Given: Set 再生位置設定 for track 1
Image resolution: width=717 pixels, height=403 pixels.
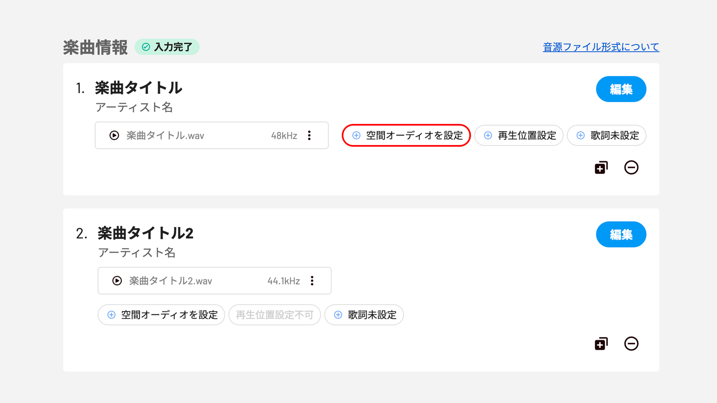Looking at the screenshot, I should [x=519, y=136].
